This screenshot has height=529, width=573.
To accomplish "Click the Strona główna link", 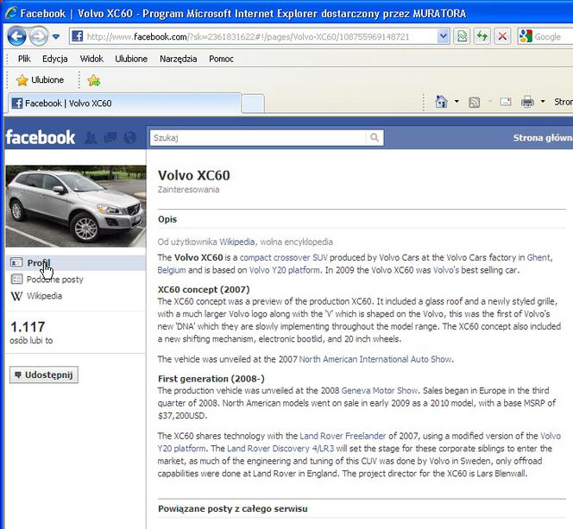I will click(x=543, y=138).
